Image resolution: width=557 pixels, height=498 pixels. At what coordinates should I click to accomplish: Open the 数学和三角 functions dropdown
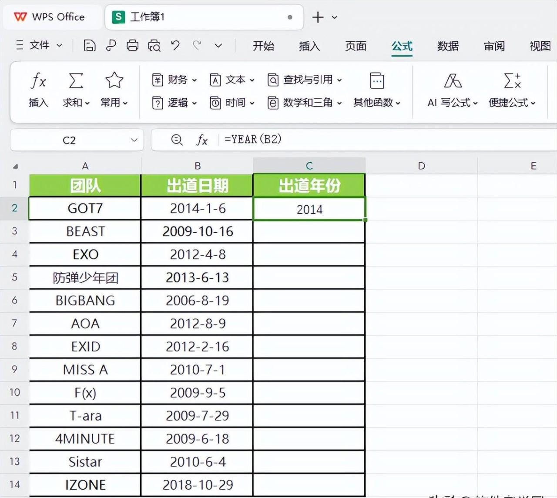(305, 103)
